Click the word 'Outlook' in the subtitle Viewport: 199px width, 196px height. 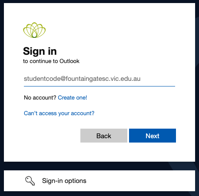70,61
